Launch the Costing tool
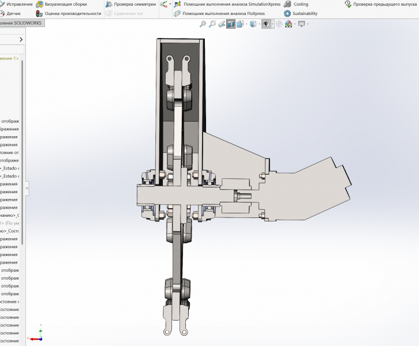The width and height of the screenshot is (419, 346). coord(296,4)
